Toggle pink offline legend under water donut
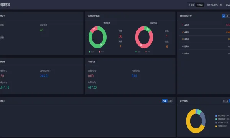The width and height of the screenshot is (230, 138). (x=148, y=52)
